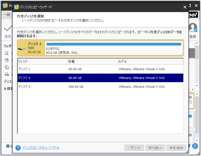The height and width of the screenshot is (156, 201).
Task: Click the disk drive sidebar icon
Action: coord(7,74)
